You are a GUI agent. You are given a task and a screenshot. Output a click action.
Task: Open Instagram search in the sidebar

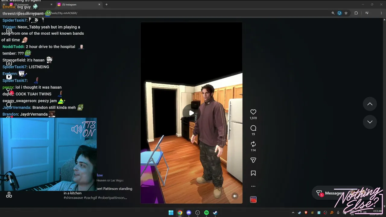9,105
